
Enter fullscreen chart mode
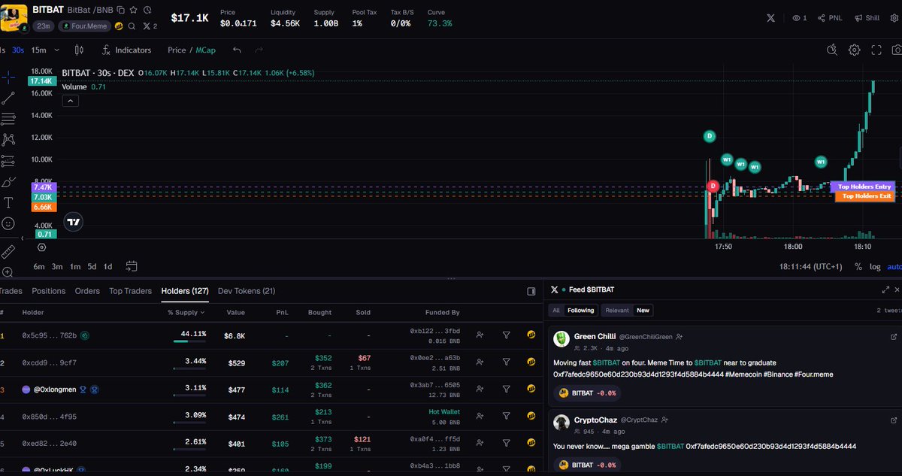875,50
